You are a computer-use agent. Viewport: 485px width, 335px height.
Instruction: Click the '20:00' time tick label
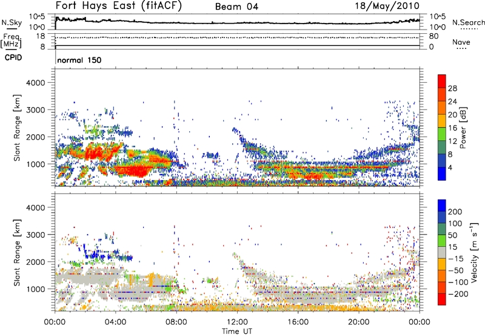[358, 322]
